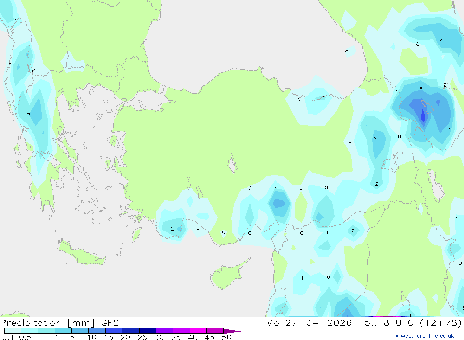The height and width of the screenshot is (340, 464).
Task: Click the 0.5–1 mm legend color box
Action: click(x=30, y=331)
